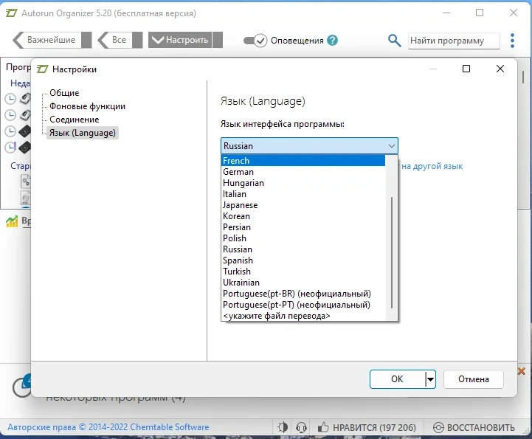Select Portuguese(pt-BR) unofficial translation
Image resolution: width=532 pixels, height=439 pixels.
pos(303,294)
